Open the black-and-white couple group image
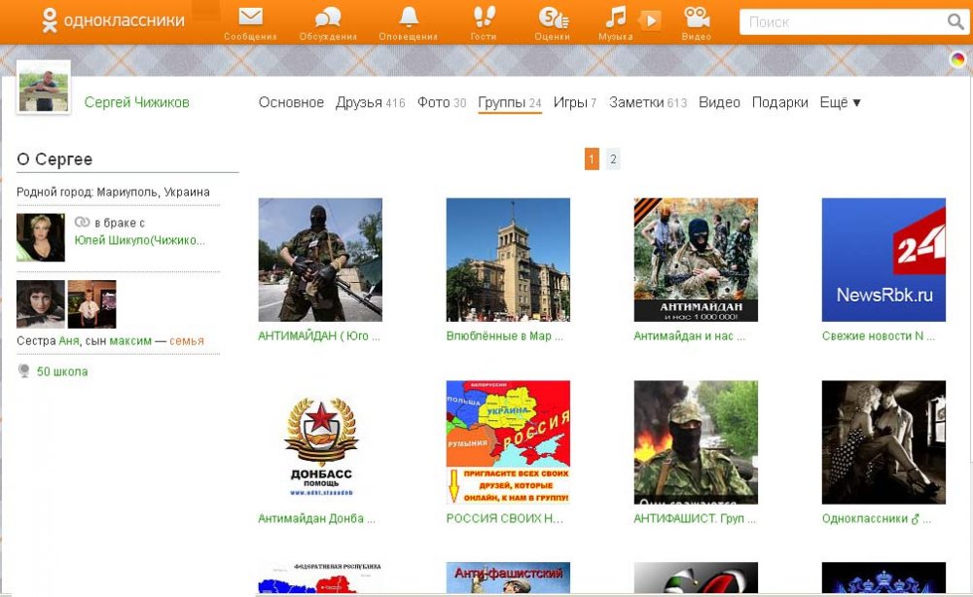Viewport: 973px width, 597px height. (883, 442)
